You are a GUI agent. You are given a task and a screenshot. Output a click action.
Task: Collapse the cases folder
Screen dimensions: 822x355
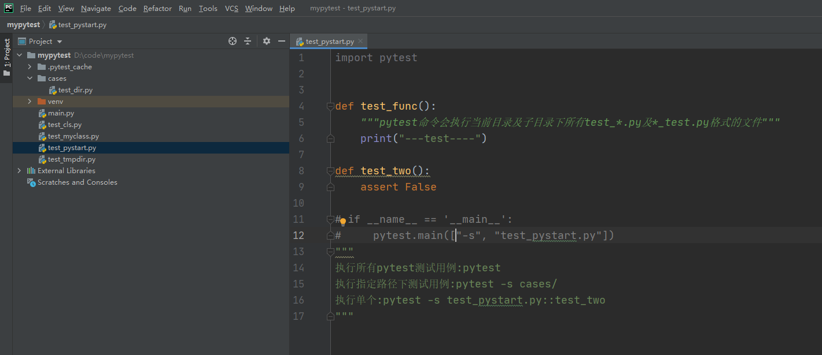click(x=30, y=79)
